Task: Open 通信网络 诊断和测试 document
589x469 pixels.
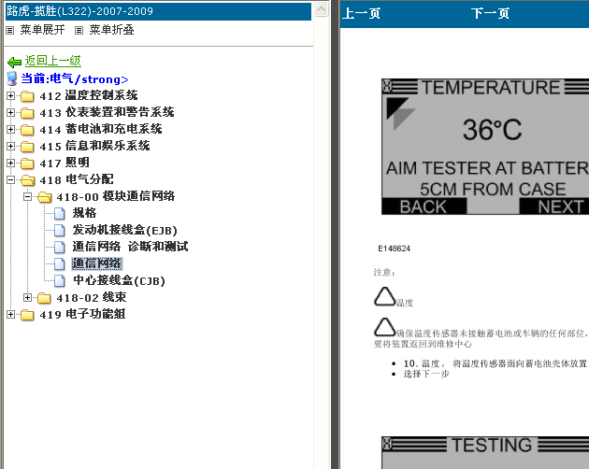Action: click(130, 247)
